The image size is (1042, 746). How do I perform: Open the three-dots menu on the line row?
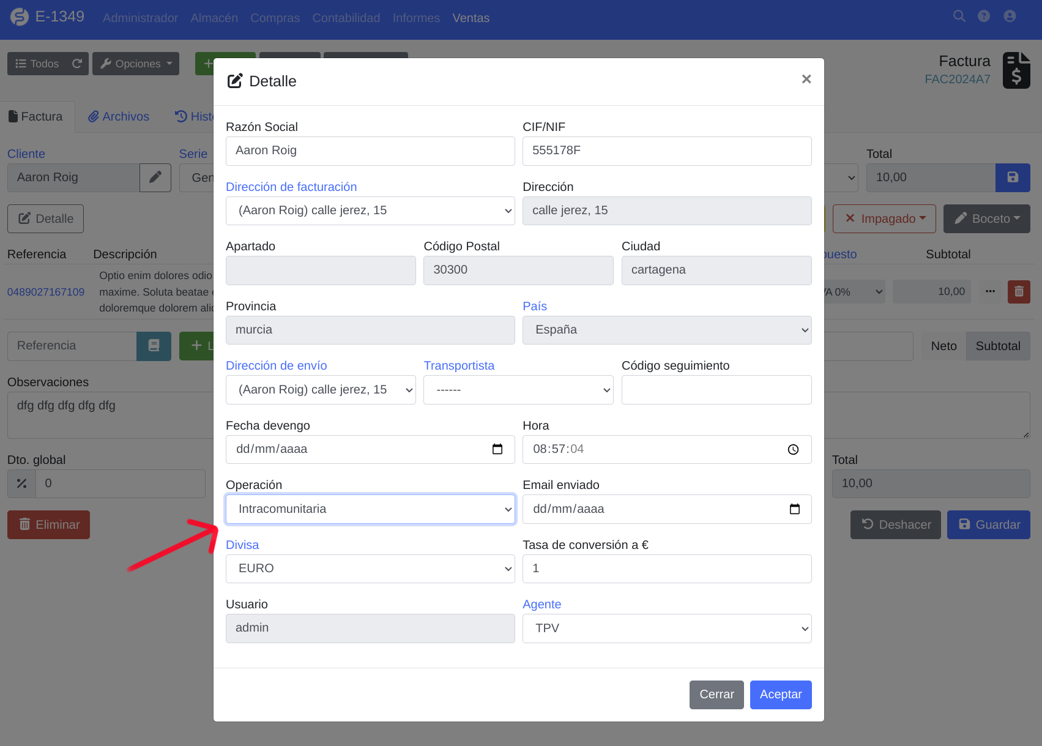[x=990, y=292]
